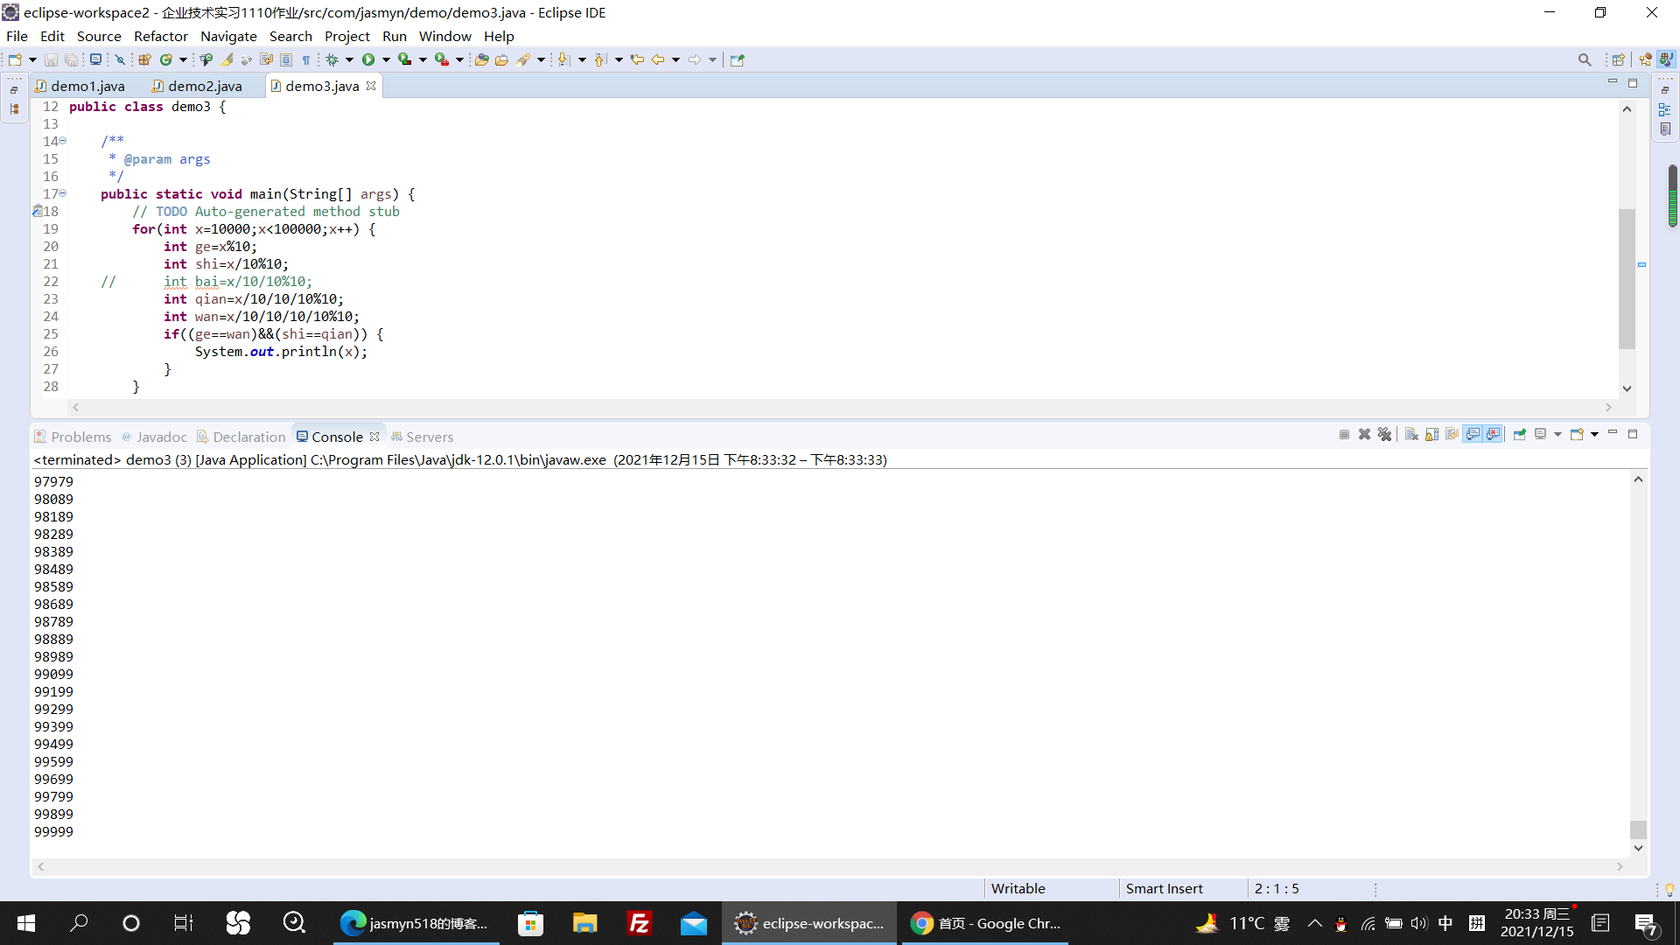Image resolution: width=1680 pixels, height=945 pixels.
Task: Click Remove All Terminated Launches icon
Action: pyautogui.click(x=1384, y=435)
